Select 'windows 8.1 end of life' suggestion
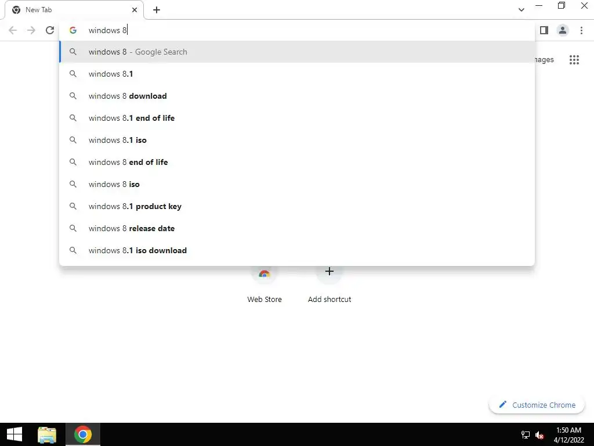This screenshot has height=446, width=594. (x=297, y=118)
